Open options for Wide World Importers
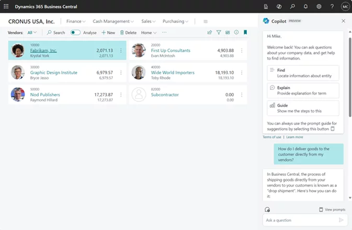This screenshot has width=352, height=230. click(242, 73)
